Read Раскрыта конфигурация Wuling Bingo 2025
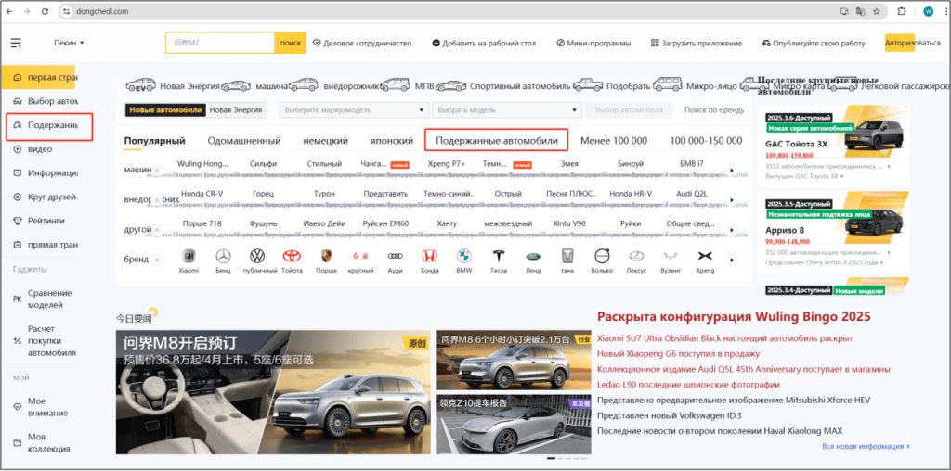 pos(734,316)
